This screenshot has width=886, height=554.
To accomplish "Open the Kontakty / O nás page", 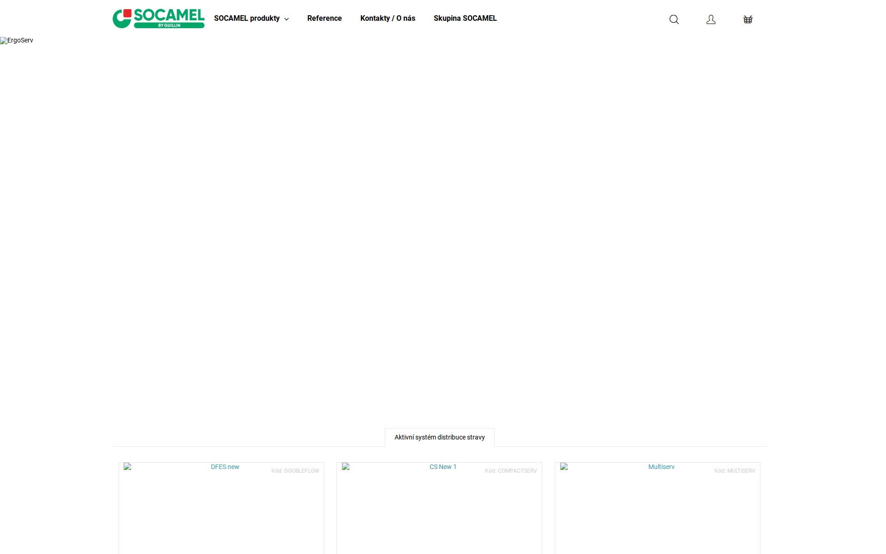I will (388, 18).
